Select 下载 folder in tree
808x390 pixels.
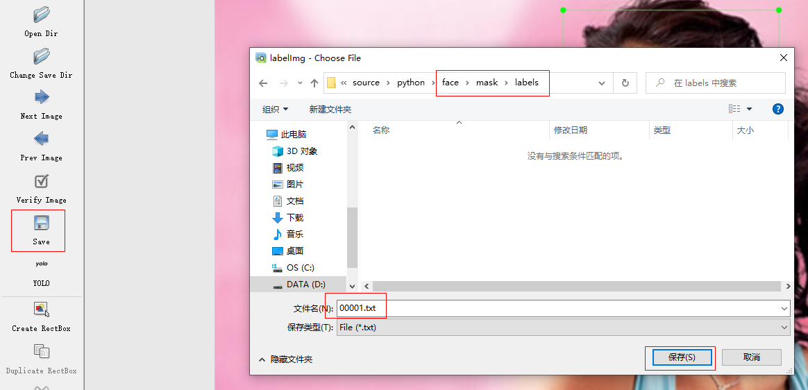point(289,217)
